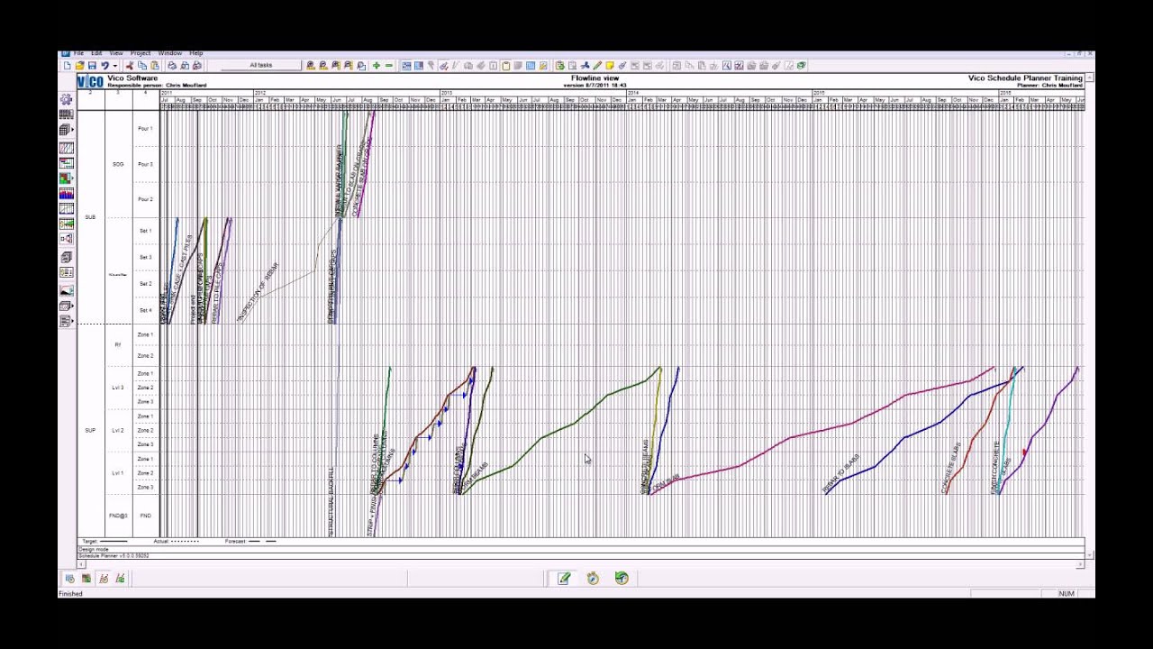This screenshot has height=649, width=1153.
Task: Click the green globe icon at bottom center
Action: tap(622, 579)
